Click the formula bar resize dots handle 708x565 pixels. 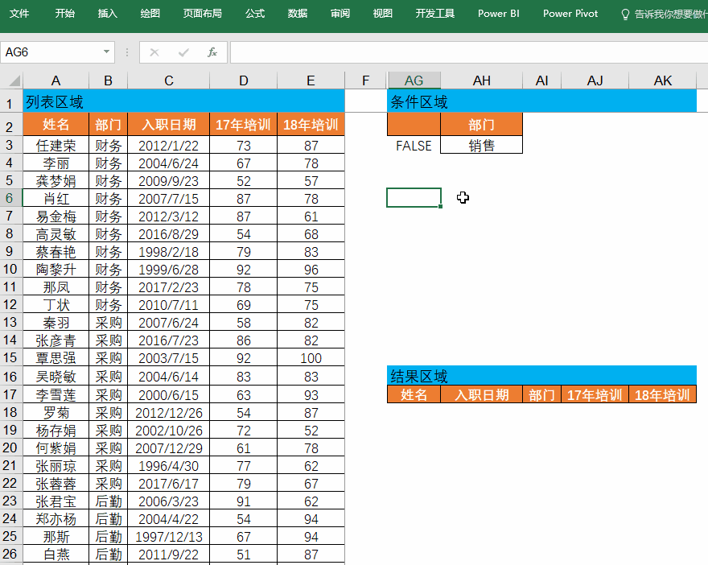pos(126,52)
